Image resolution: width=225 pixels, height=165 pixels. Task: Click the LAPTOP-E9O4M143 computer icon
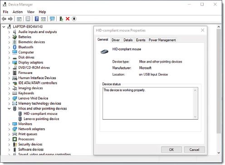(9, 27)
